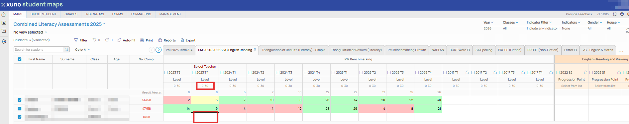This screenshot has height=124, width=629.
Task: Open the Cols: 4 dropdown
Action: coord(82,49)
